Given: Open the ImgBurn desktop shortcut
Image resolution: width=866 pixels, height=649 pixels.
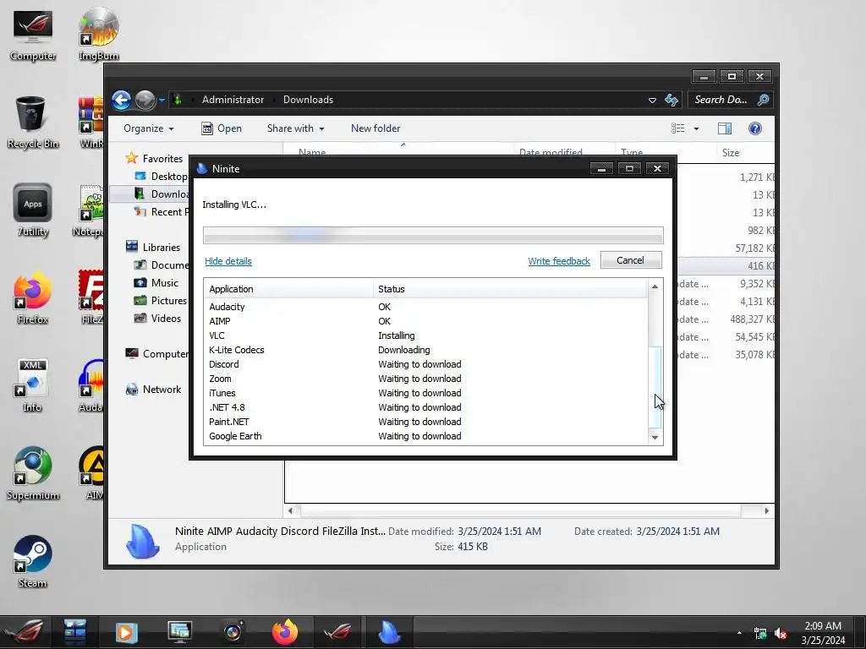Looking at the screenshot, I should [98, 35].
